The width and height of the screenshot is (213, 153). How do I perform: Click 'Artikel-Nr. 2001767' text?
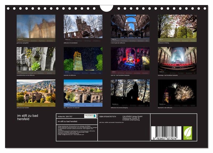[65, 116]
